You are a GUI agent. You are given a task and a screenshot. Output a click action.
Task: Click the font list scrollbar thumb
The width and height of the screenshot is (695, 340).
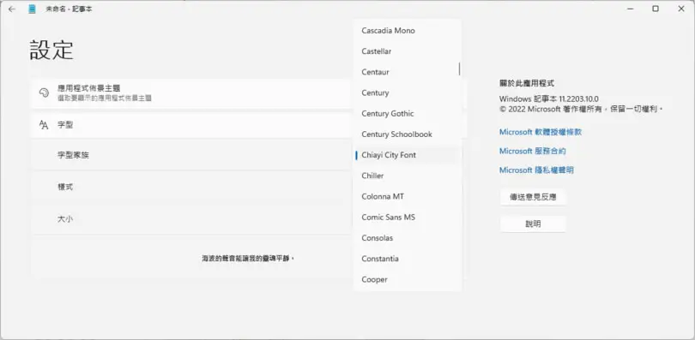459,69
